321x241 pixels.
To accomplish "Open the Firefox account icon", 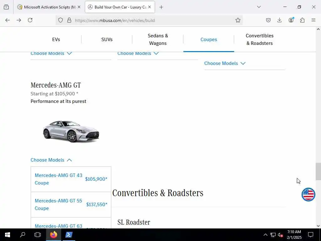I will coord(291,20).
